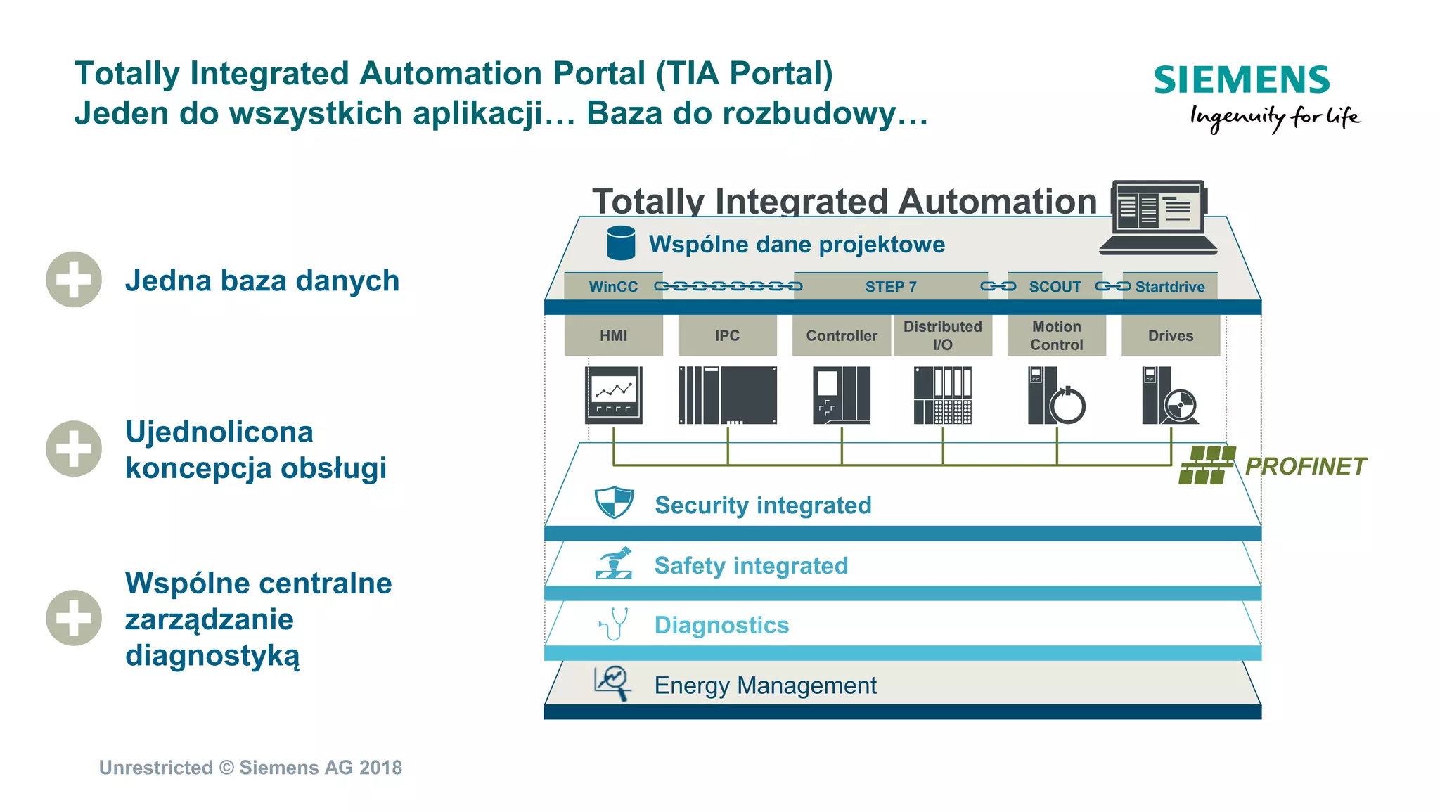The image size is (1440, 812).
Task: Click the Distributed I/O module icon
Action: coord(943,394)
